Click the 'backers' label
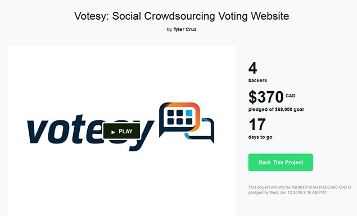The width and height of the screenshot is (357, 216). pyautogui.click(x=257, y=80)
